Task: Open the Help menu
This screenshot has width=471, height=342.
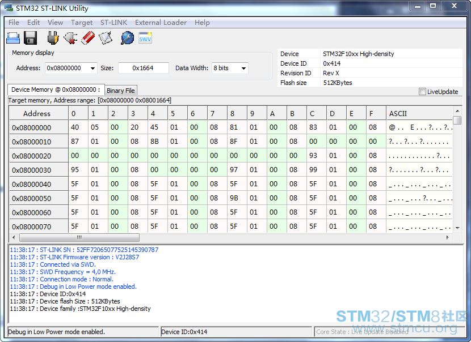Action: coord(202,23)
